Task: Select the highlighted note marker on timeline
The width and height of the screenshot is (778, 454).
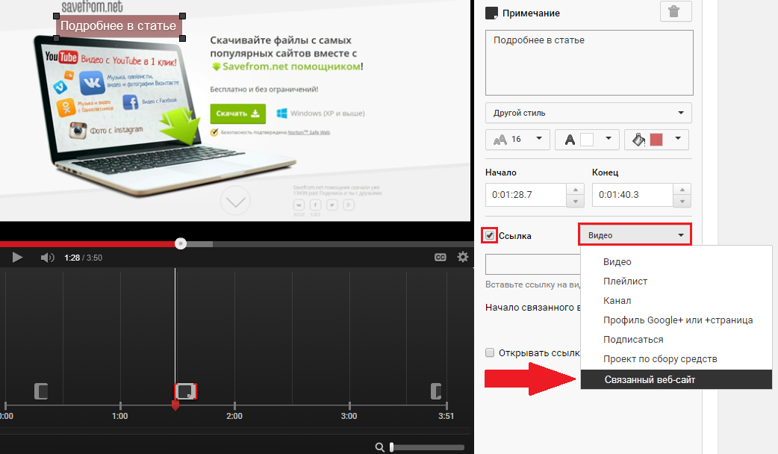Action: (x=186, y=391)
